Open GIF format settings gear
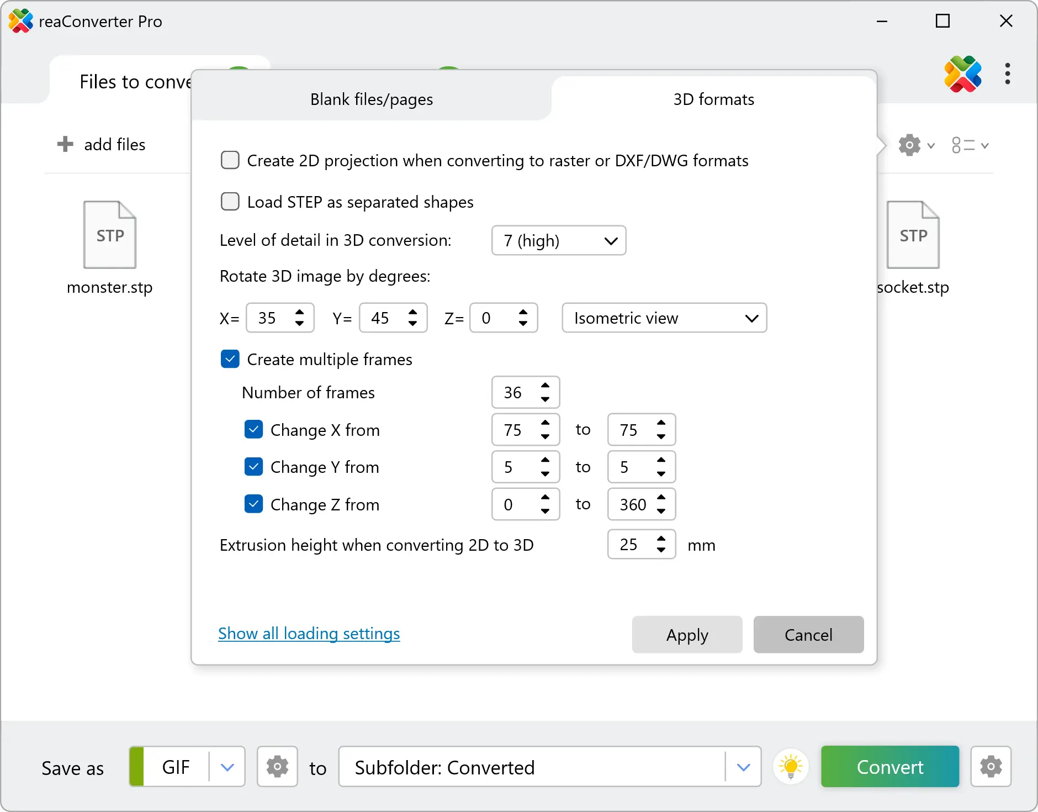The image size is (1038, 812). (x=277, y=767)
